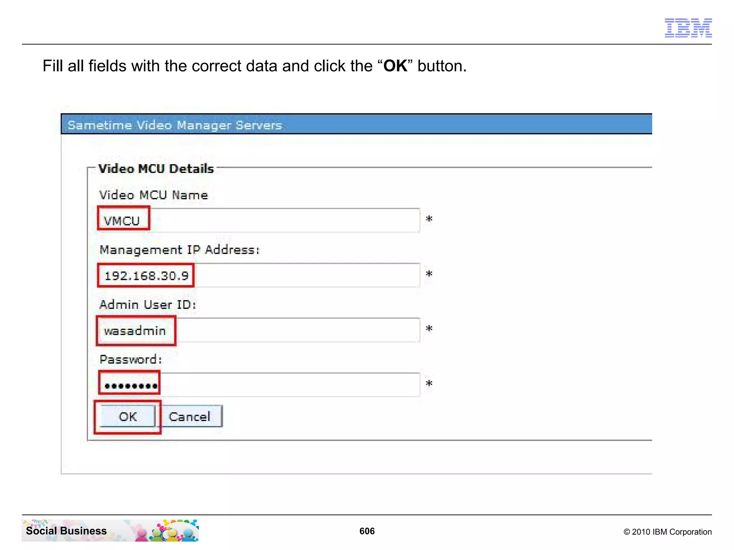
Task: Click the Management IP Address field
Action: tap(259, 275)
